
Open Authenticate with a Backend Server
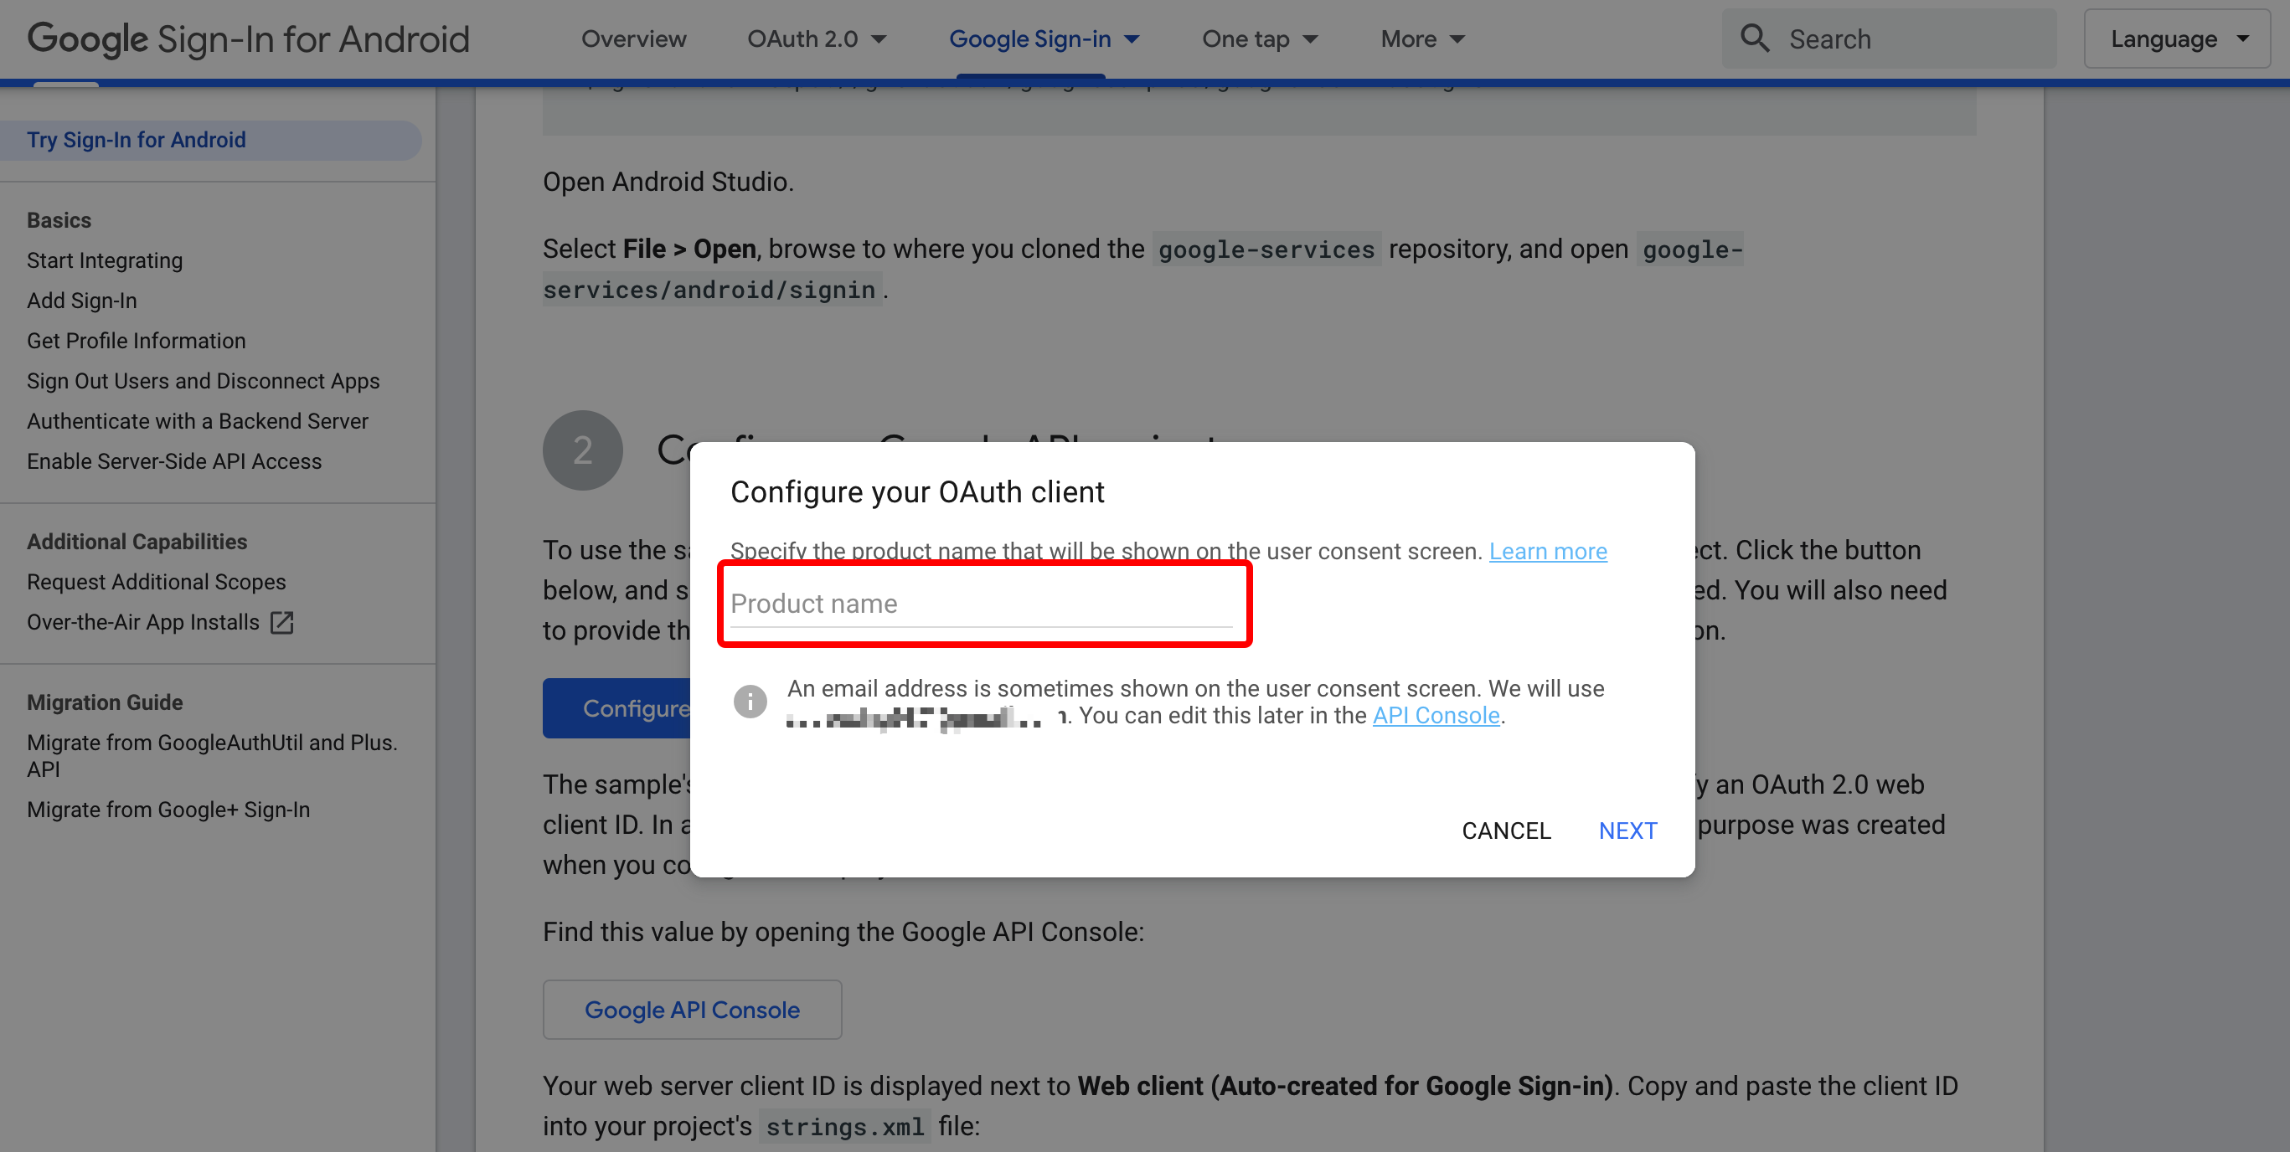(x=198, y=421)
